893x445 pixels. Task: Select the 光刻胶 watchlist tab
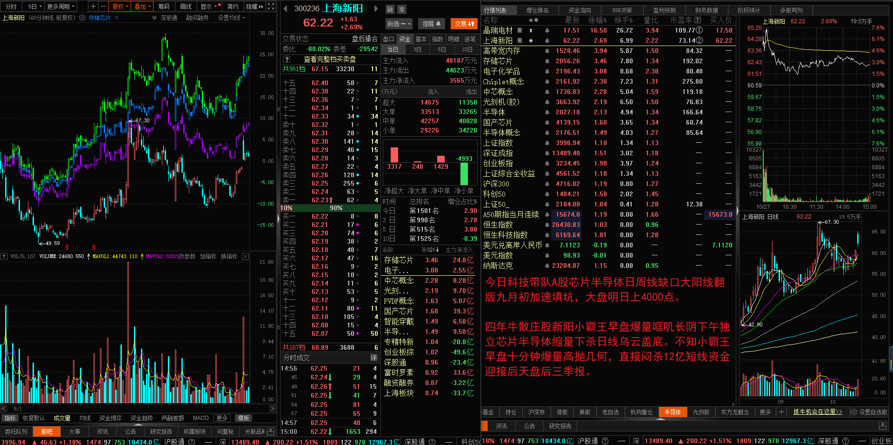pyautogui.click(x=701, y=412)
